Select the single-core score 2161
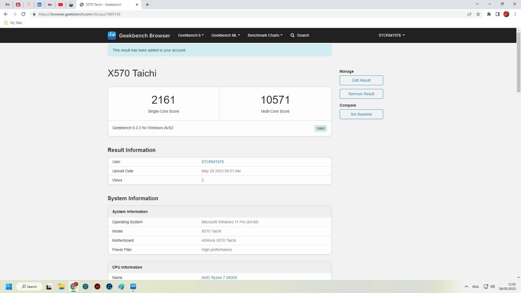The width and height of the screenshot is (521, 293). [163, 100]
